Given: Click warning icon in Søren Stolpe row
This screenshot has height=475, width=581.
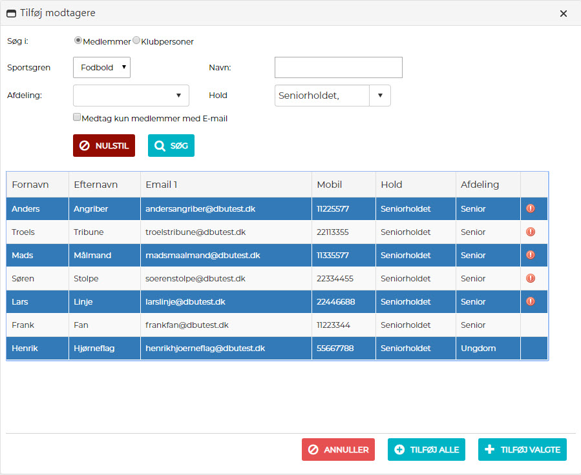Looking at the screenshot, I should click(531, 278).
